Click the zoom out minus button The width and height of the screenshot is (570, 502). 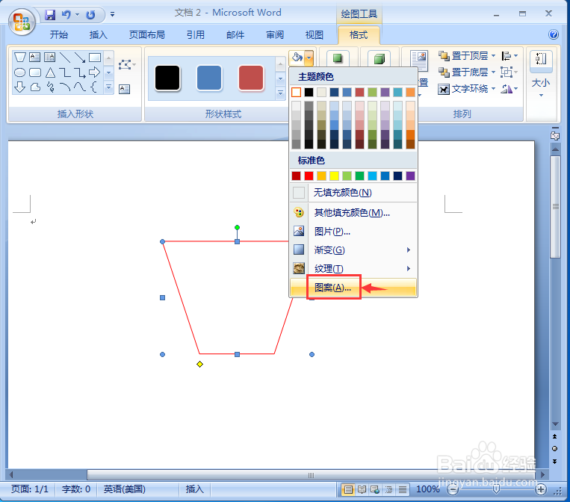(453, 489)
